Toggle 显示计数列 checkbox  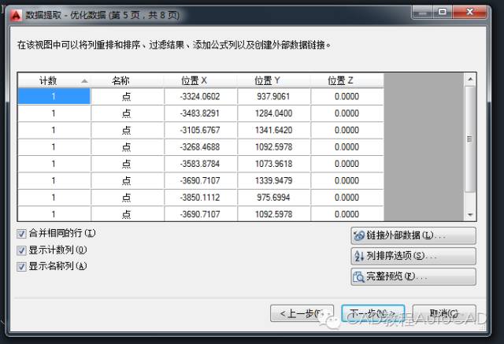[21, 250]
